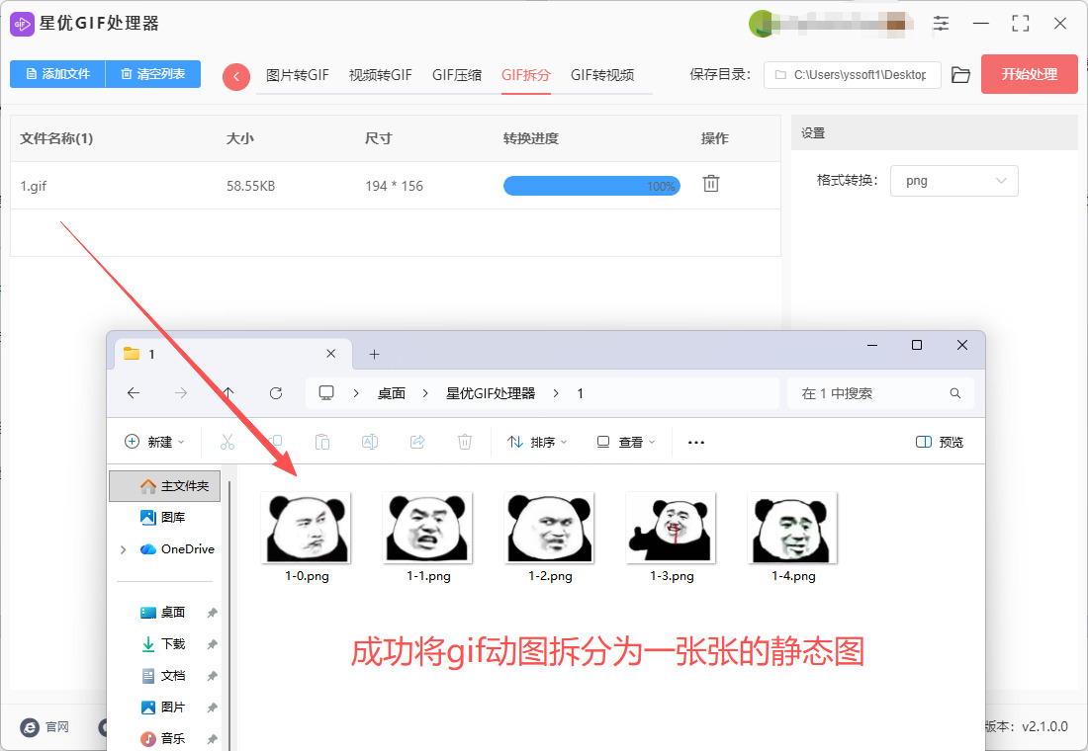Image resolution: width=1088 pixels, height=751 pixels.
Task: Open a new Explorer tab with plus
Action: 374,355
